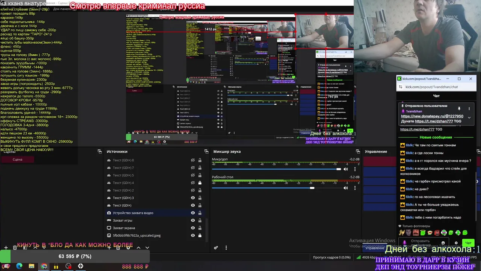Undock the Источники panel
The image size is (481, 271).
206,151
